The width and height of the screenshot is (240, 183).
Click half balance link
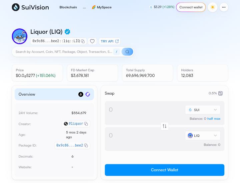point(210,119)
